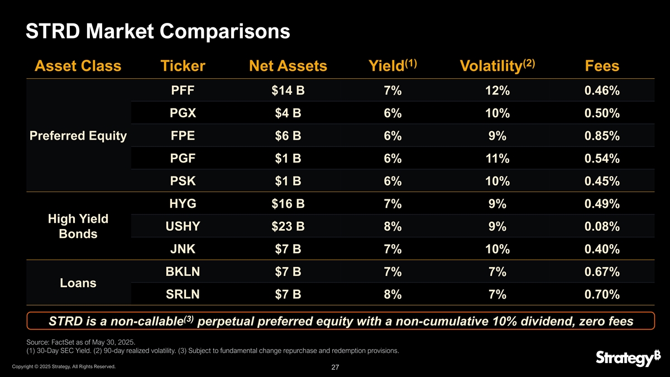Click the Strategy logo with Bitcoin symbol
670x377 pixels.
pyautogui.click(x=624, y=359)
